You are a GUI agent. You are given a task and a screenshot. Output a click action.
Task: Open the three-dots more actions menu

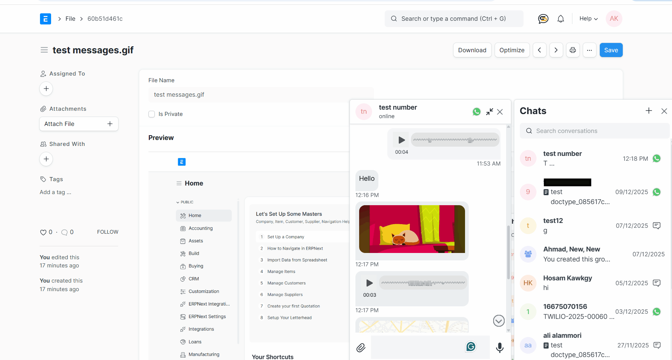[589, 50]
